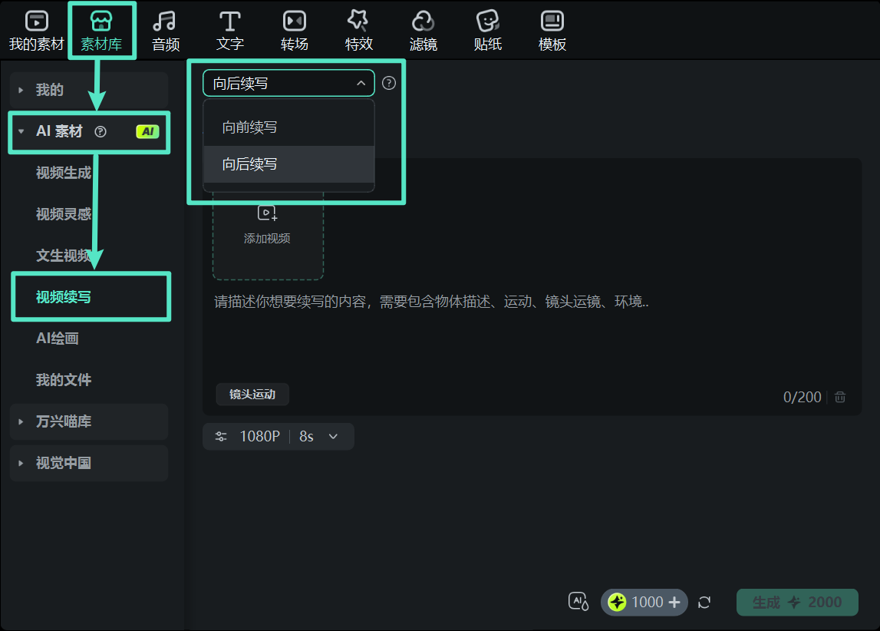
Task: Select the 文字 text tool
Action: (x=229, y=29)
